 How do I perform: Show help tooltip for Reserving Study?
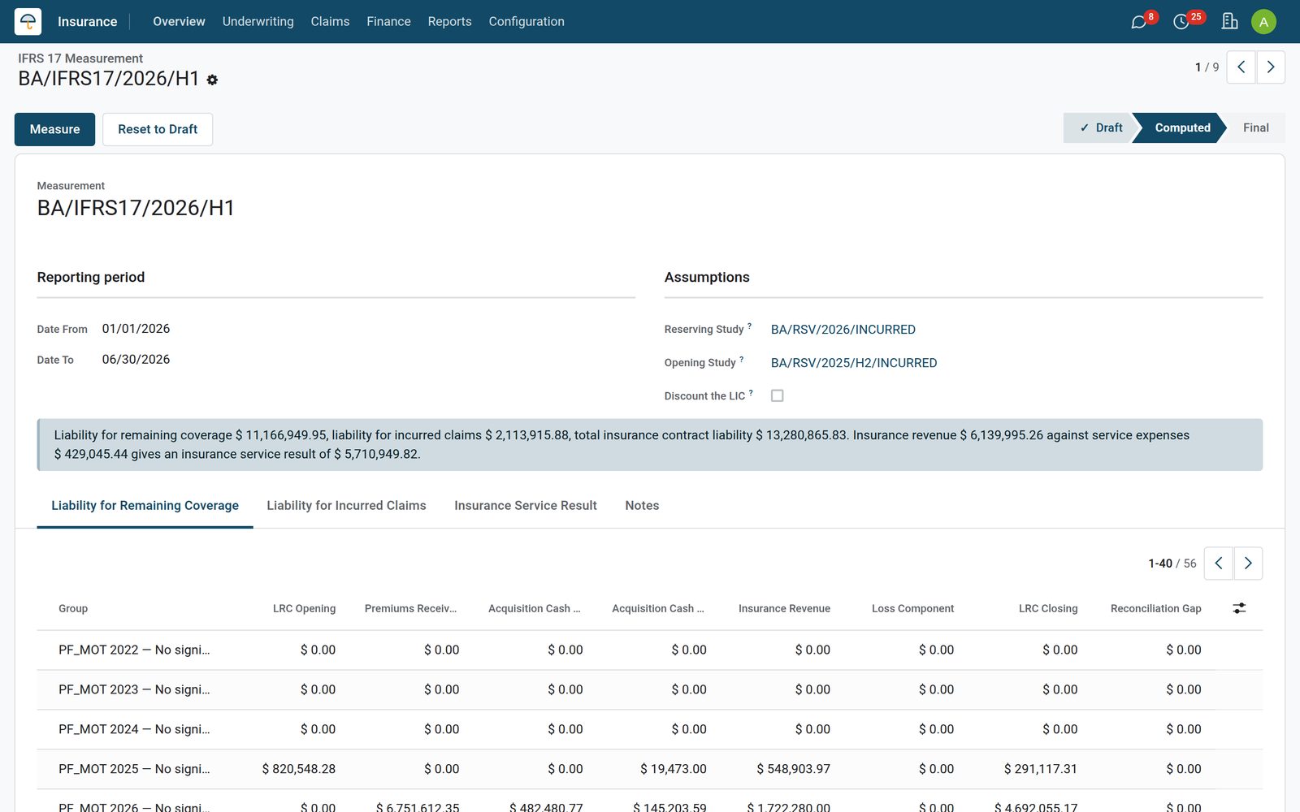pos(750,326)
